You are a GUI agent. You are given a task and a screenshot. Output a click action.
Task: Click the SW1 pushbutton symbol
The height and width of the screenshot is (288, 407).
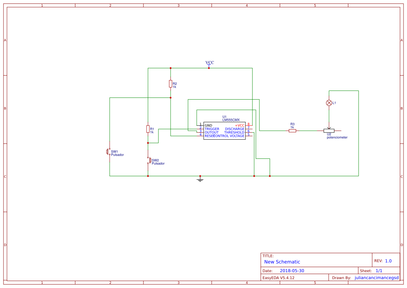108,151
